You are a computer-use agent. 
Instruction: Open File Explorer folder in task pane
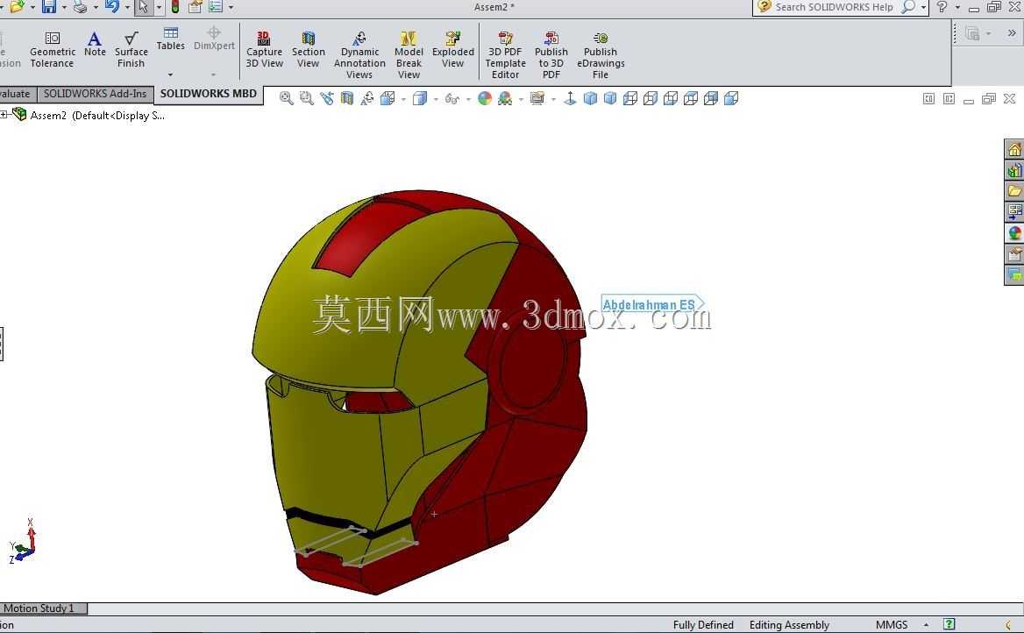(1014, 191)
